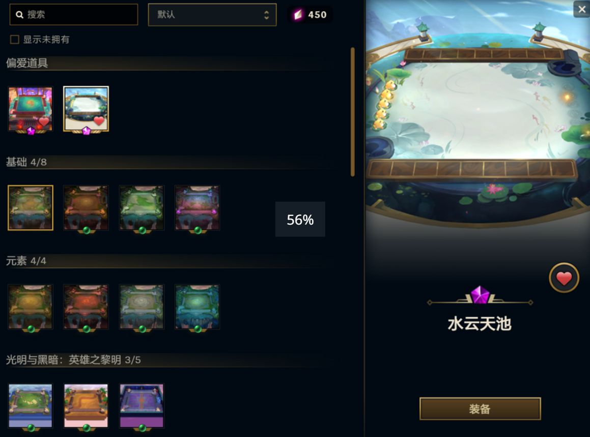Select the pink-purple arena in 基础 row
This screenshot has height=437, width=590.
197,207
